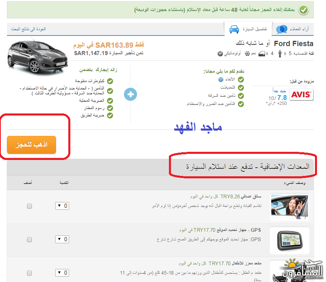This screenshot has height=282, width=326.
Task: Switch to تفاصيل السيارة tab
Action: 248,29
